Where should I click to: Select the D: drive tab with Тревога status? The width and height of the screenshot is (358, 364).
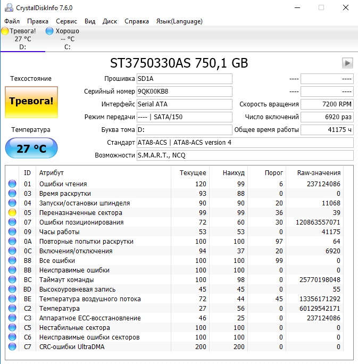click(x=23, y=39)
